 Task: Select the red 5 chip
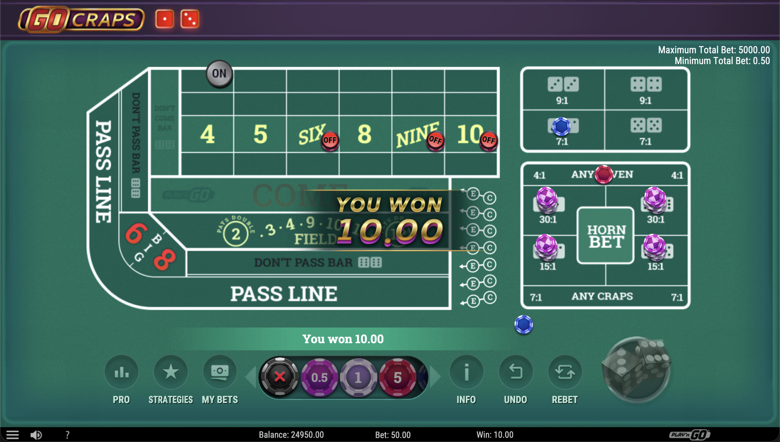coord(397,377)
